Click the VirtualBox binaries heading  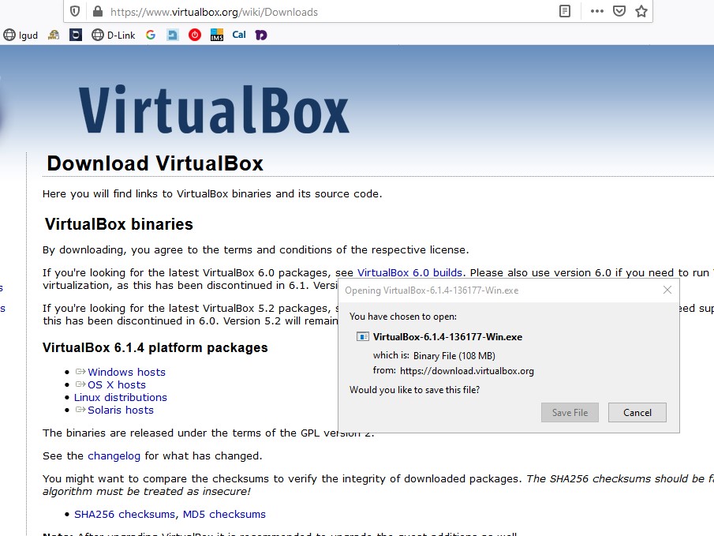[119, 224]
